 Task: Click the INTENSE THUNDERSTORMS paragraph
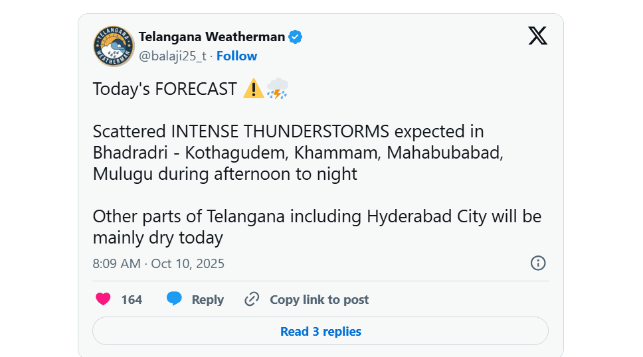pos(299,153)
